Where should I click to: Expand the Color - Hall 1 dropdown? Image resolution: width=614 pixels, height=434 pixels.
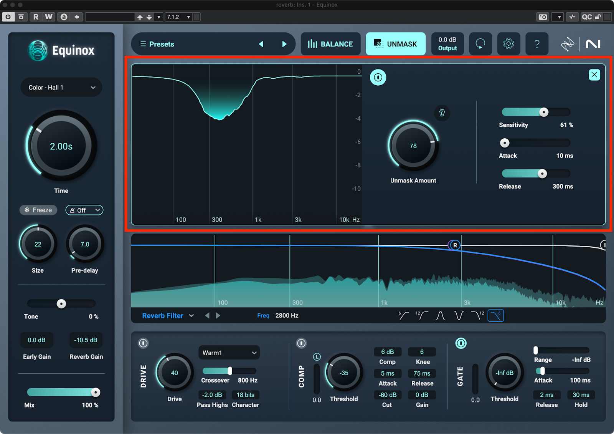point(61,88)
